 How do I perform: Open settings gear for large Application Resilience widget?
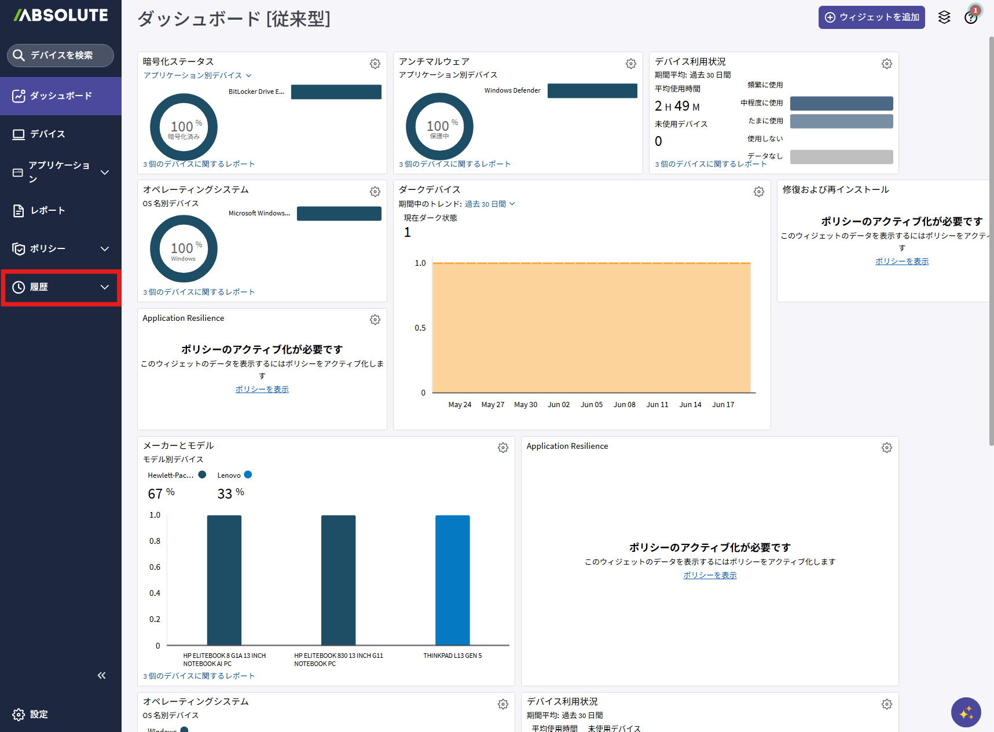[887, 448]
